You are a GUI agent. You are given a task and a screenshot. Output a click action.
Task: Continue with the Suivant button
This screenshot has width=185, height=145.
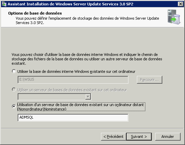point(139,137)
